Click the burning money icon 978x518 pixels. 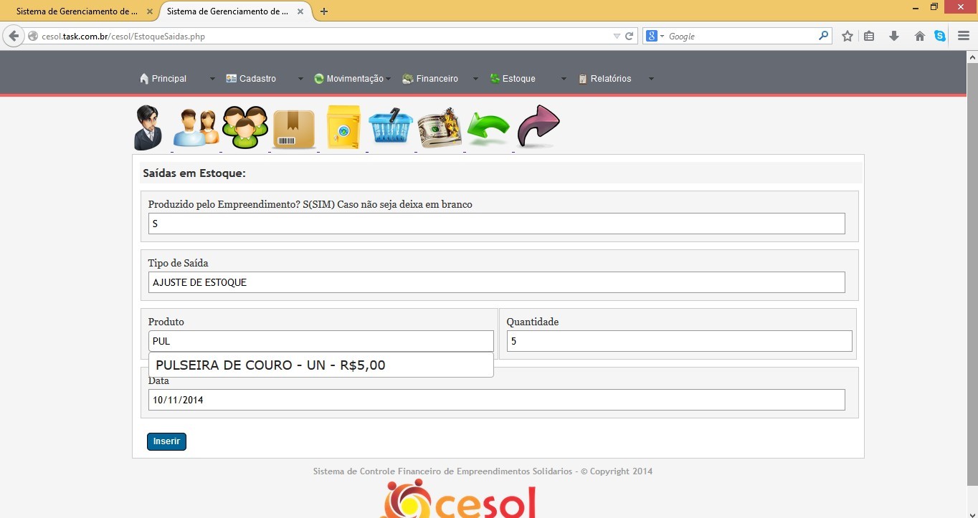[440, 128]
